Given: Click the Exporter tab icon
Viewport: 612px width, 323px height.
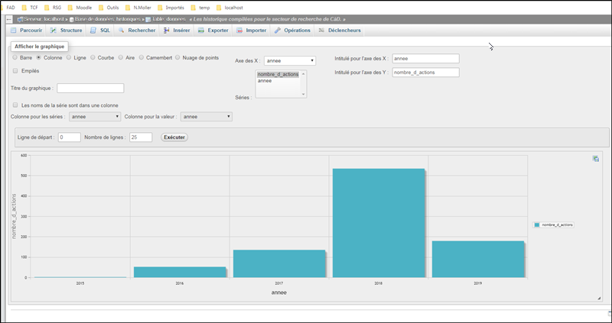Looking at the screenshot, I should (201, 31).
